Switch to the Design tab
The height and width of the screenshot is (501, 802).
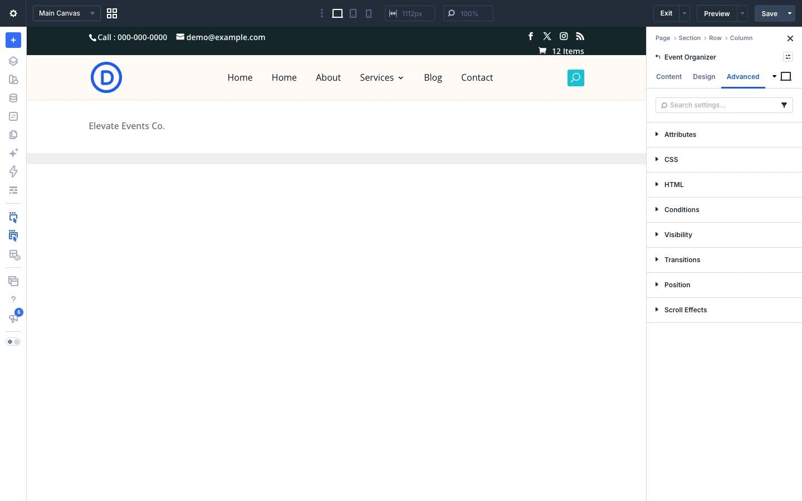pyautogui.click(x=704, y=77)
